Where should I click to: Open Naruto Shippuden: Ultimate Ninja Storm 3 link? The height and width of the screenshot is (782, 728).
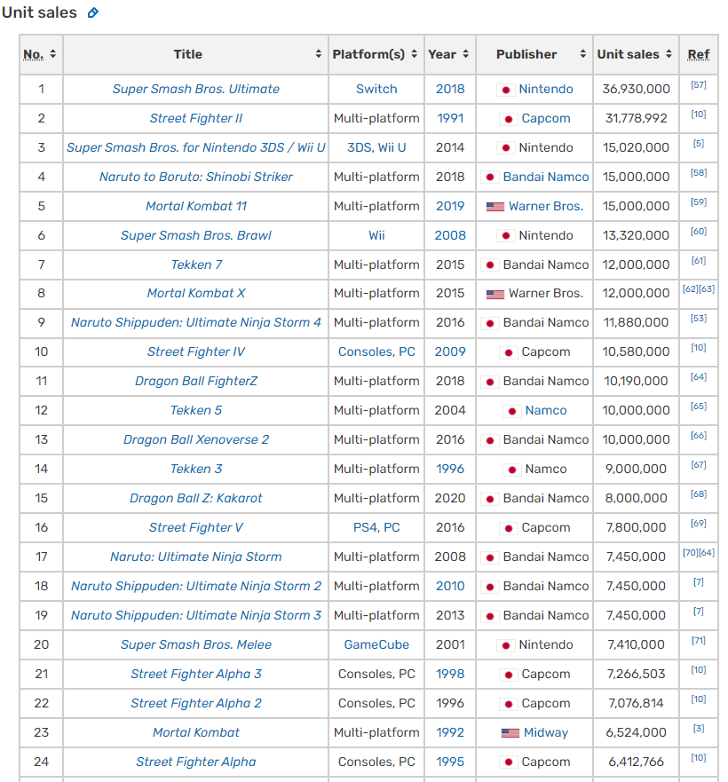tap(195, 615)
